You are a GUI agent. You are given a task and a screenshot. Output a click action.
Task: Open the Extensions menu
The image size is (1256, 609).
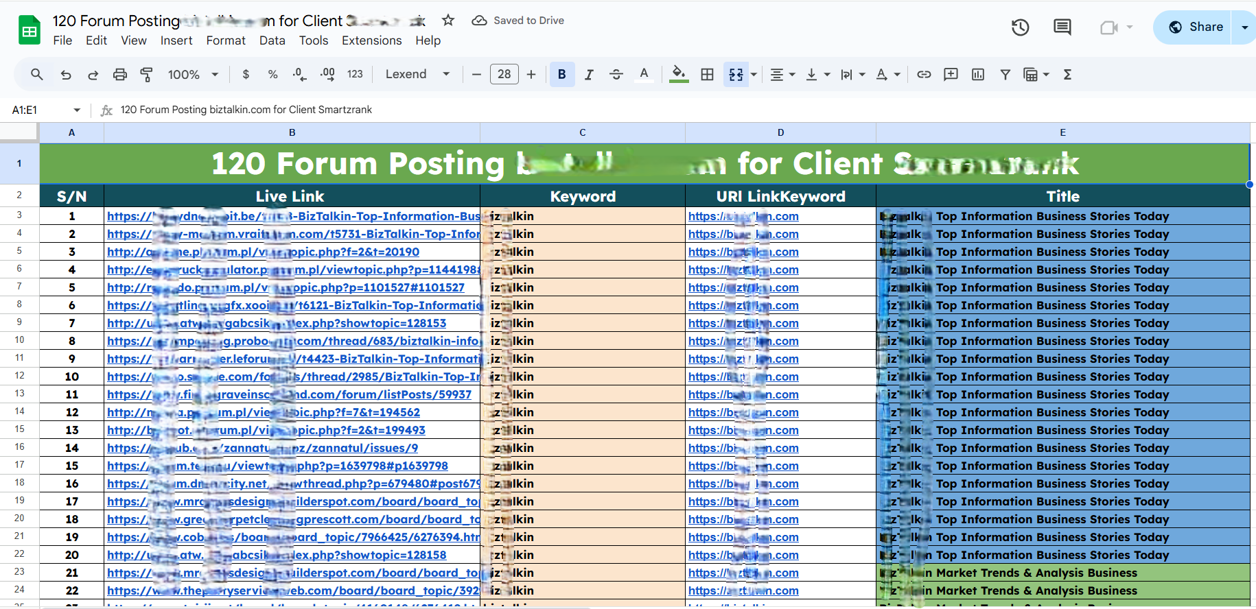[x=371, y=40]
